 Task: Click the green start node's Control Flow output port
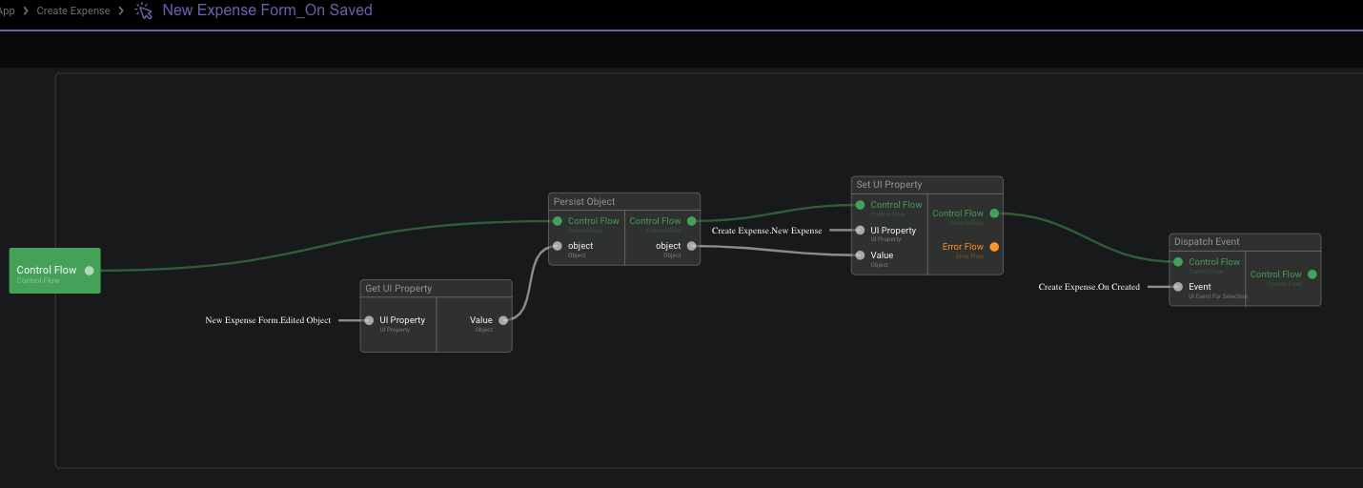[89, 271]
